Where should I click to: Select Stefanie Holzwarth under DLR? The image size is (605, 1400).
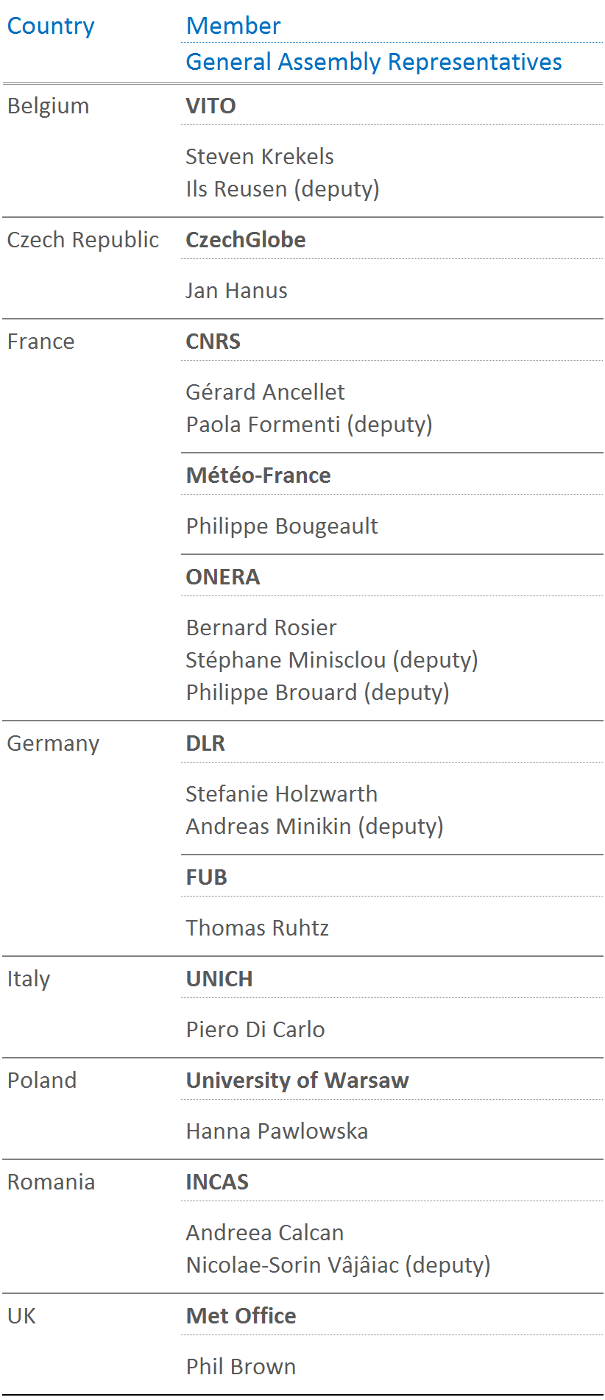[x=281, y=794]
